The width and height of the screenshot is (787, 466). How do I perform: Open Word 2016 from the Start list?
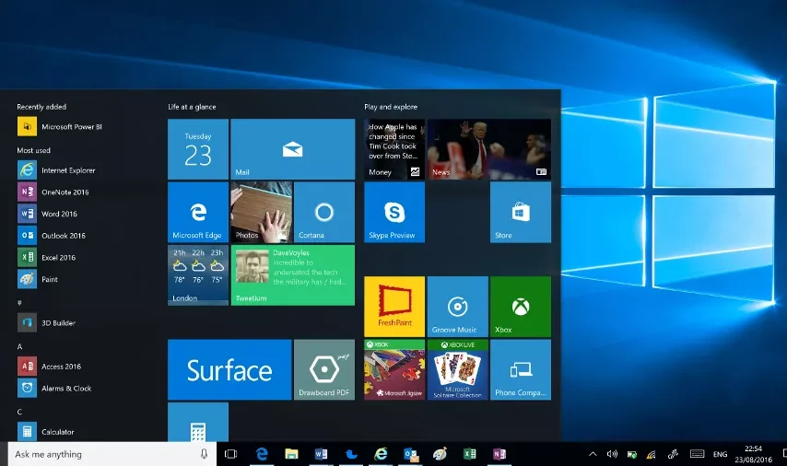click(48, 214)
